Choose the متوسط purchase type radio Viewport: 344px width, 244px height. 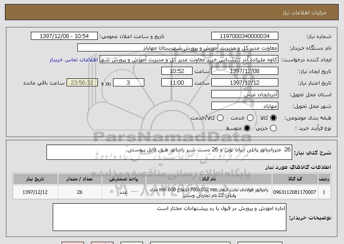click(247, 128)
